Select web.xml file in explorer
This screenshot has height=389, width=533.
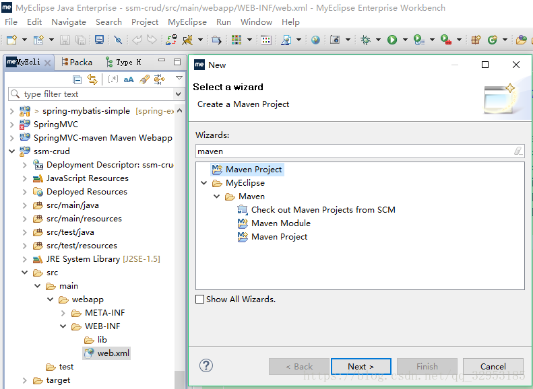(106, 353)
